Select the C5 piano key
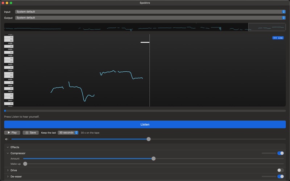 click(9, 37)
